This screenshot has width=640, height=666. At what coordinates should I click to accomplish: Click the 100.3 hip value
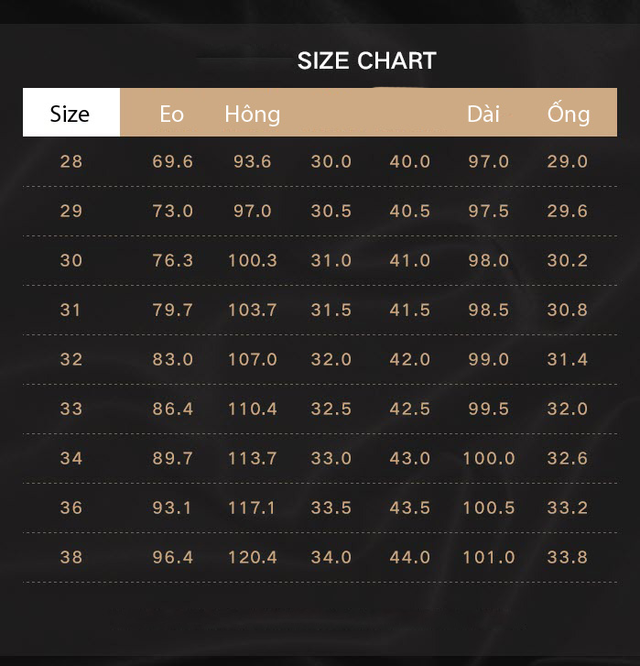coord(253,260)
